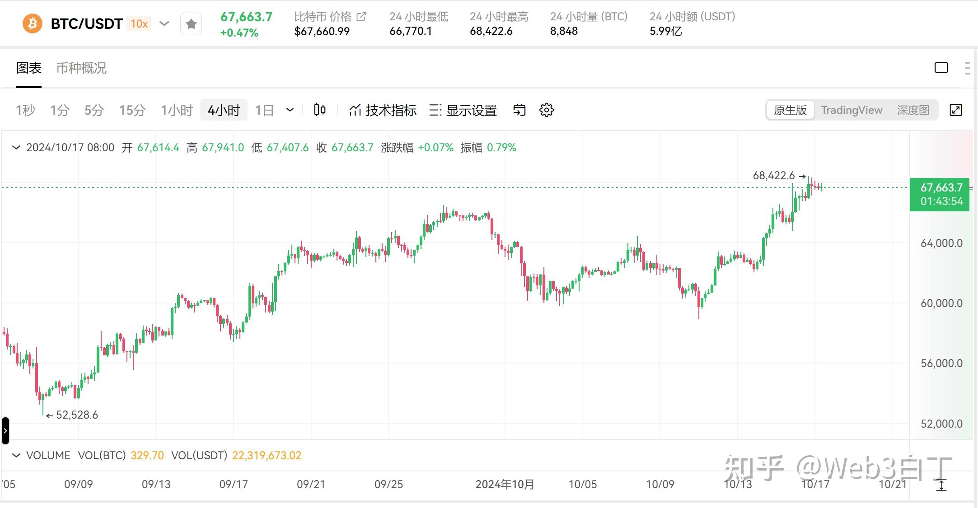Screen dimensions: 978x508
Task: Click the chart switch arrows icon
Action: [x=519, y=110]
